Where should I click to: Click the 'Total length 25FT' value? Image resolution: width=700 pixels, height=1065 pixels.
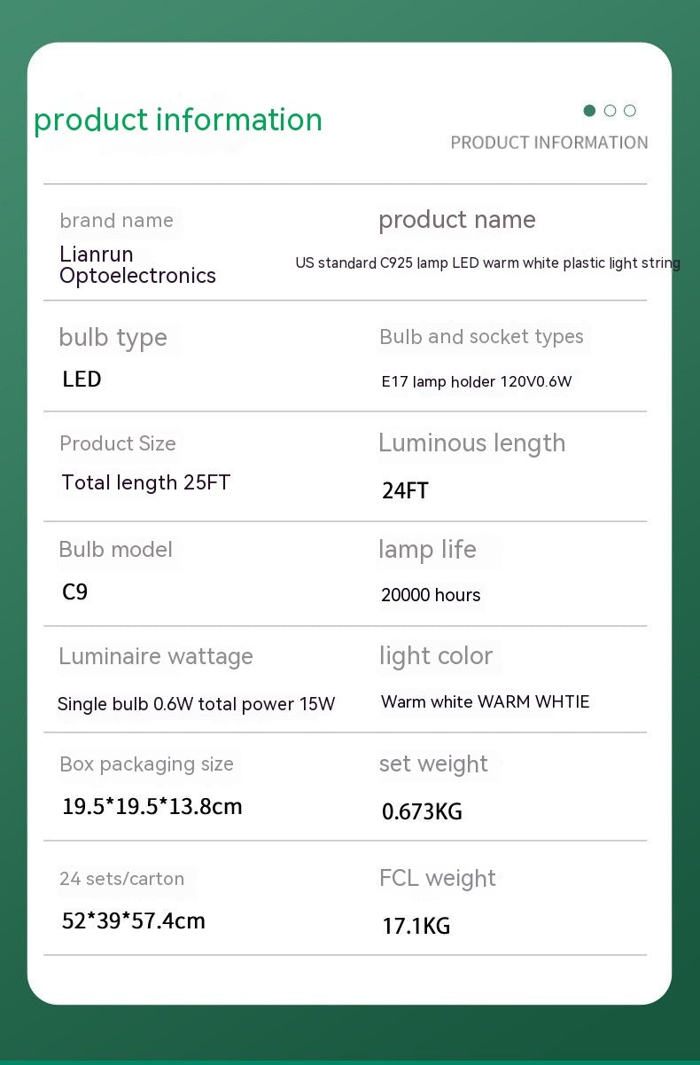click(x=145, y=483)
